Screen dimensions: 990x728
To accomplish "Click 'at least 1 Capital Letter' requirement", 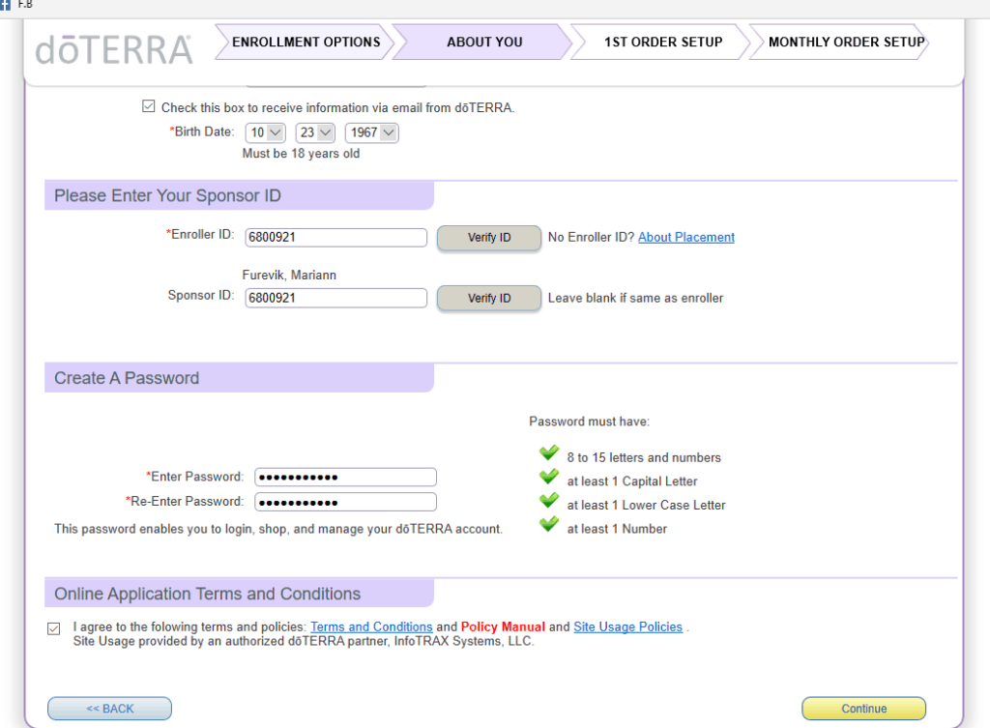I will pos(632,481).
